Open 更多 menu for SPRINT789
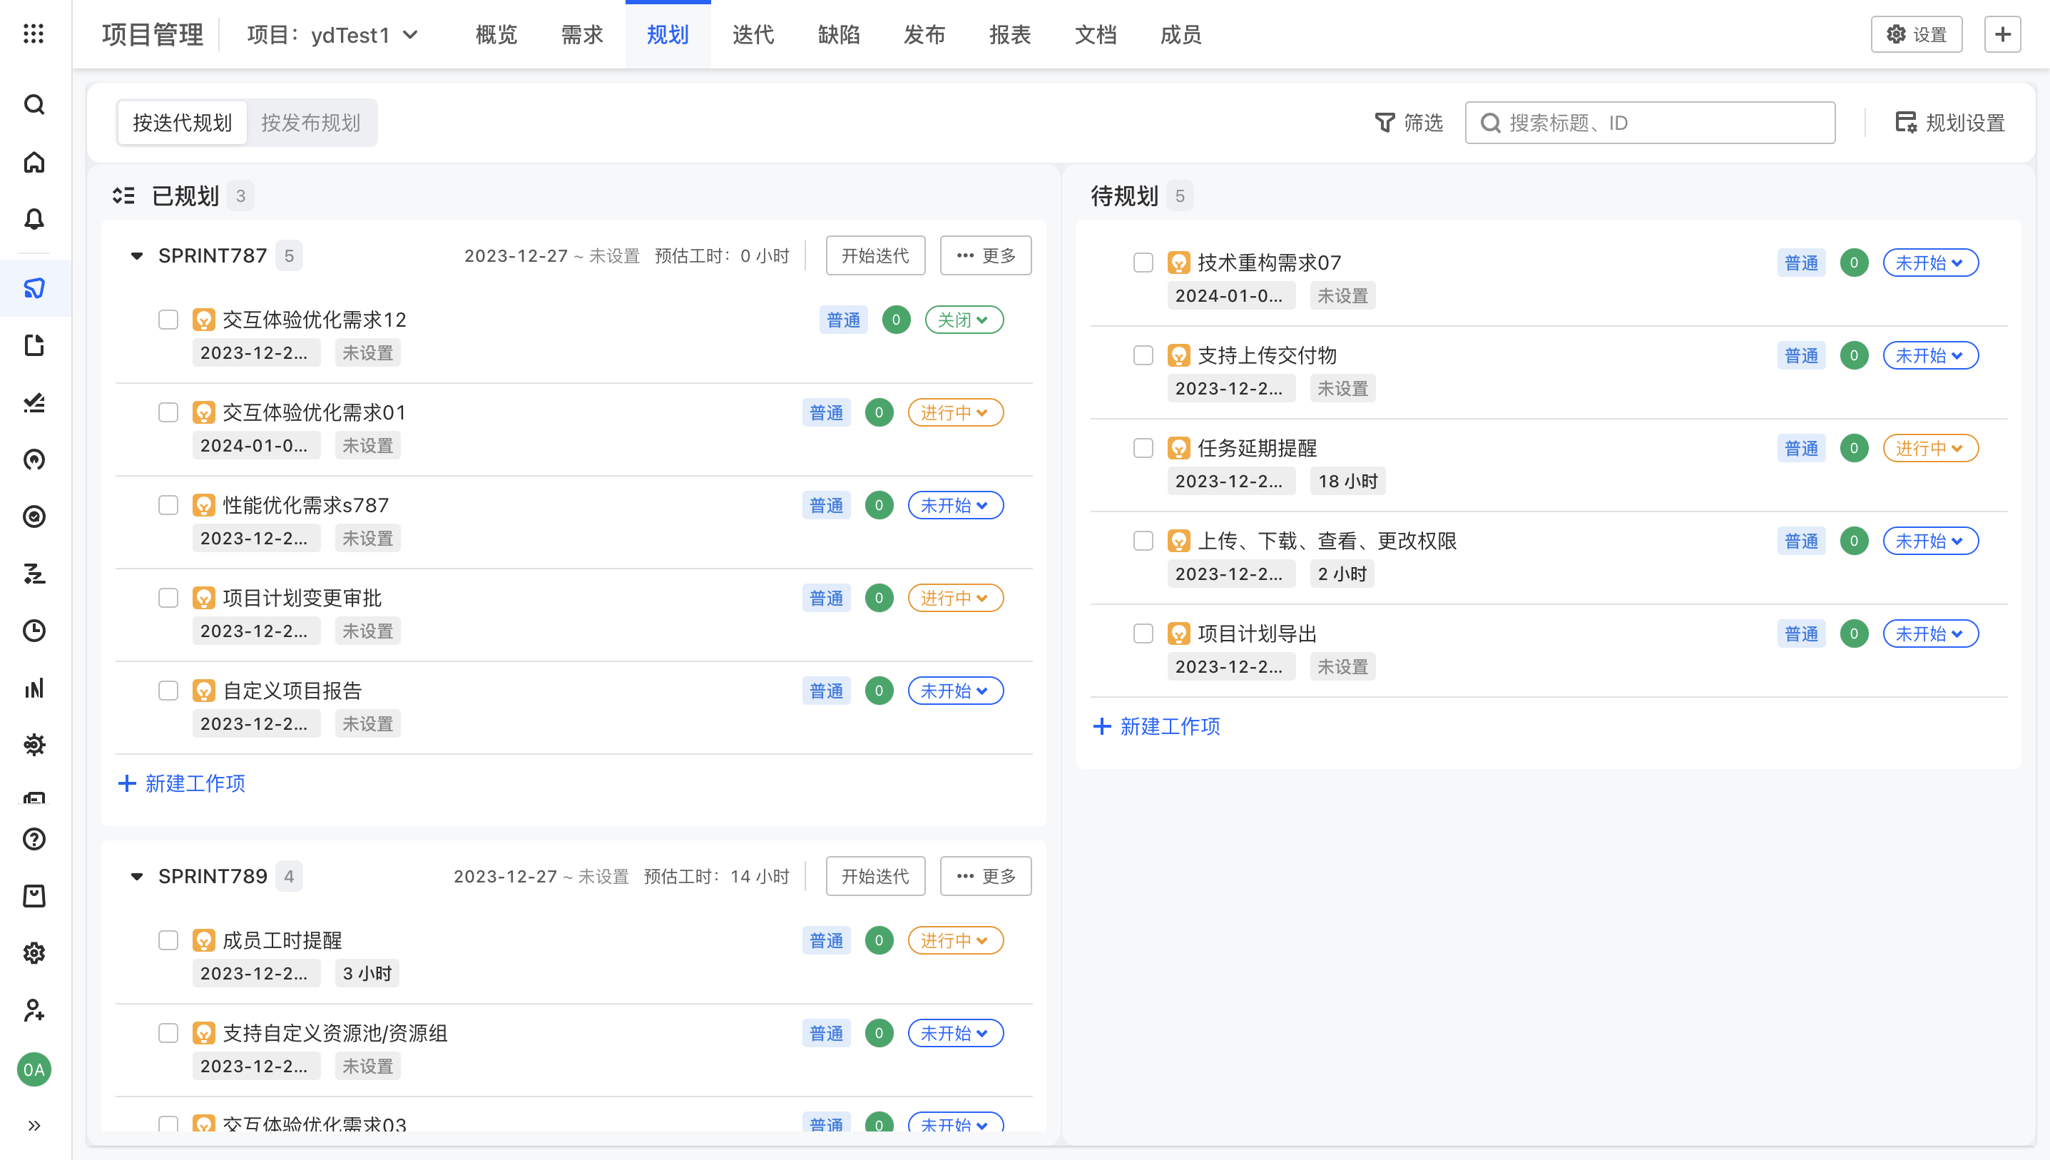 985,876
